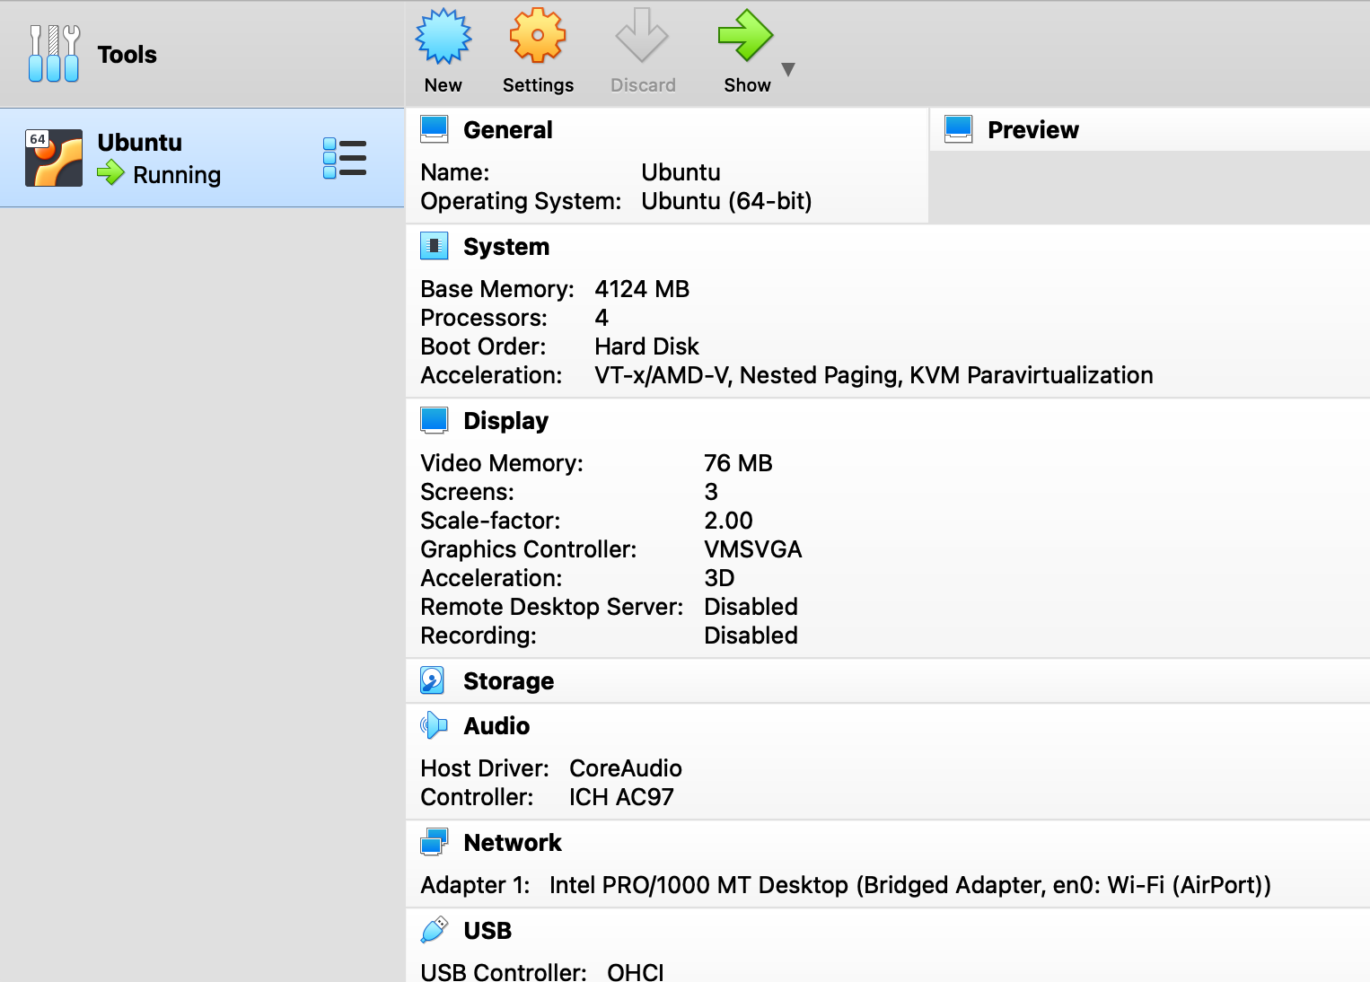Open the USB section header
Viewport: 1370px width, 982px height.
(487, 931)
